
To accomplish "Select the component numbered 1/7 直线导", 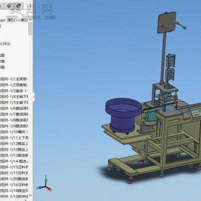I will [x=14, y=115].
